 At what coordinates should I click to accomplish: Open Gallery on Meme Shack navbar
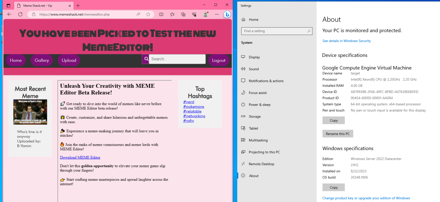[x=42, y=60]
